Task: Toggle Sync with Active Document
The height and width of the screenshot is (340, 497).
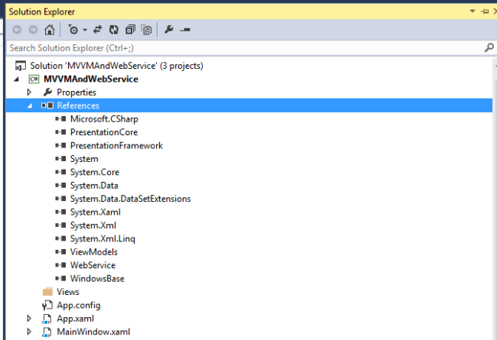Action: [x=97, y=30]
